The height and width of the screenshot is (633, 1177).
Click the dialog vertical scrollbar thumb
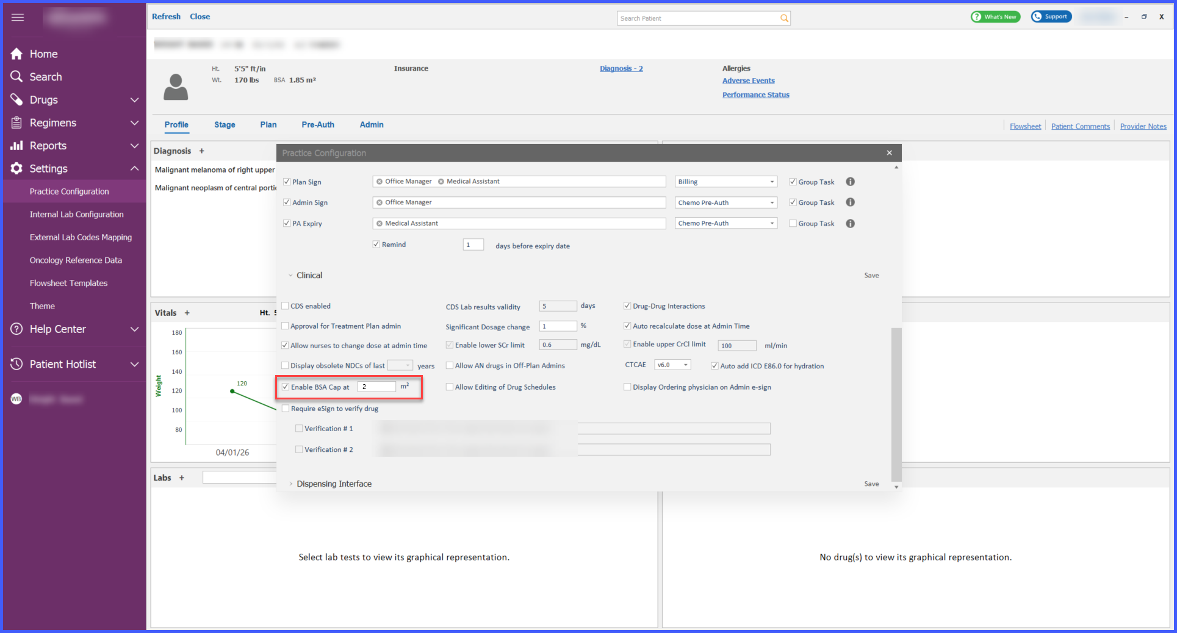pyautogui.click(x=896, y=404)
